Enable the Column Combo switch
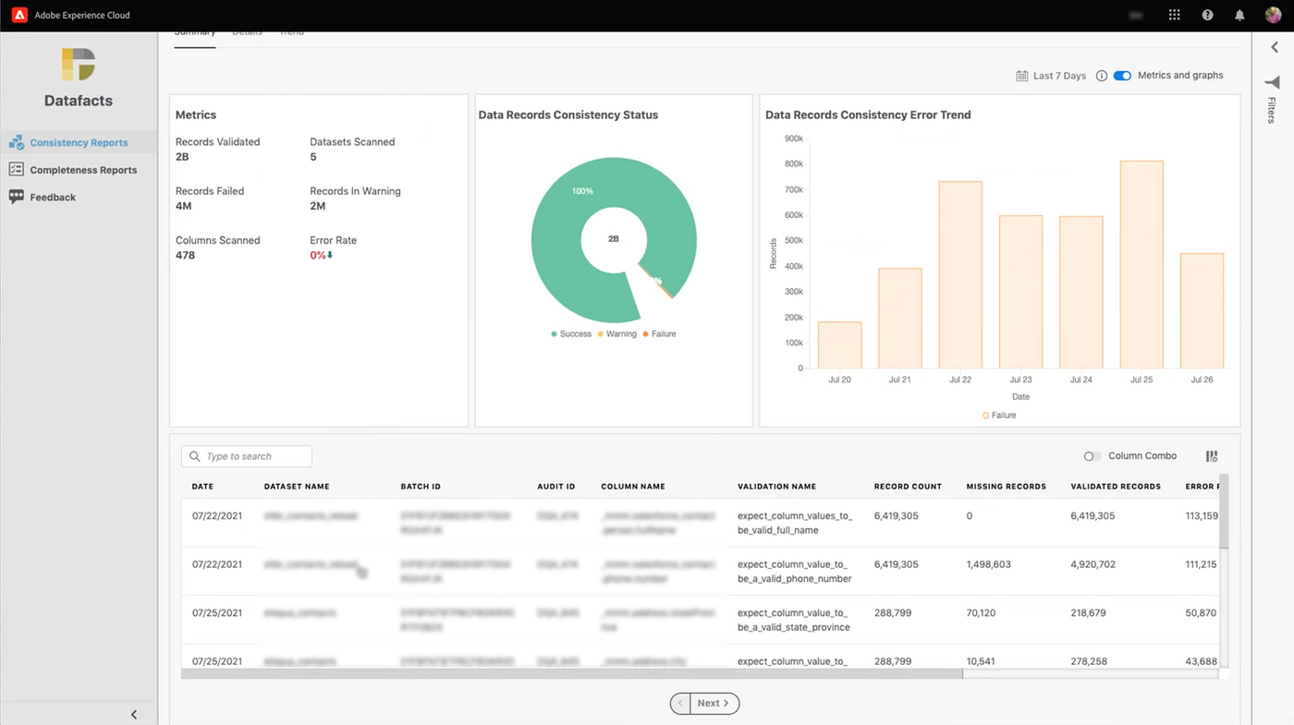Screen dimensions: 1294x725 [1093, 456]
